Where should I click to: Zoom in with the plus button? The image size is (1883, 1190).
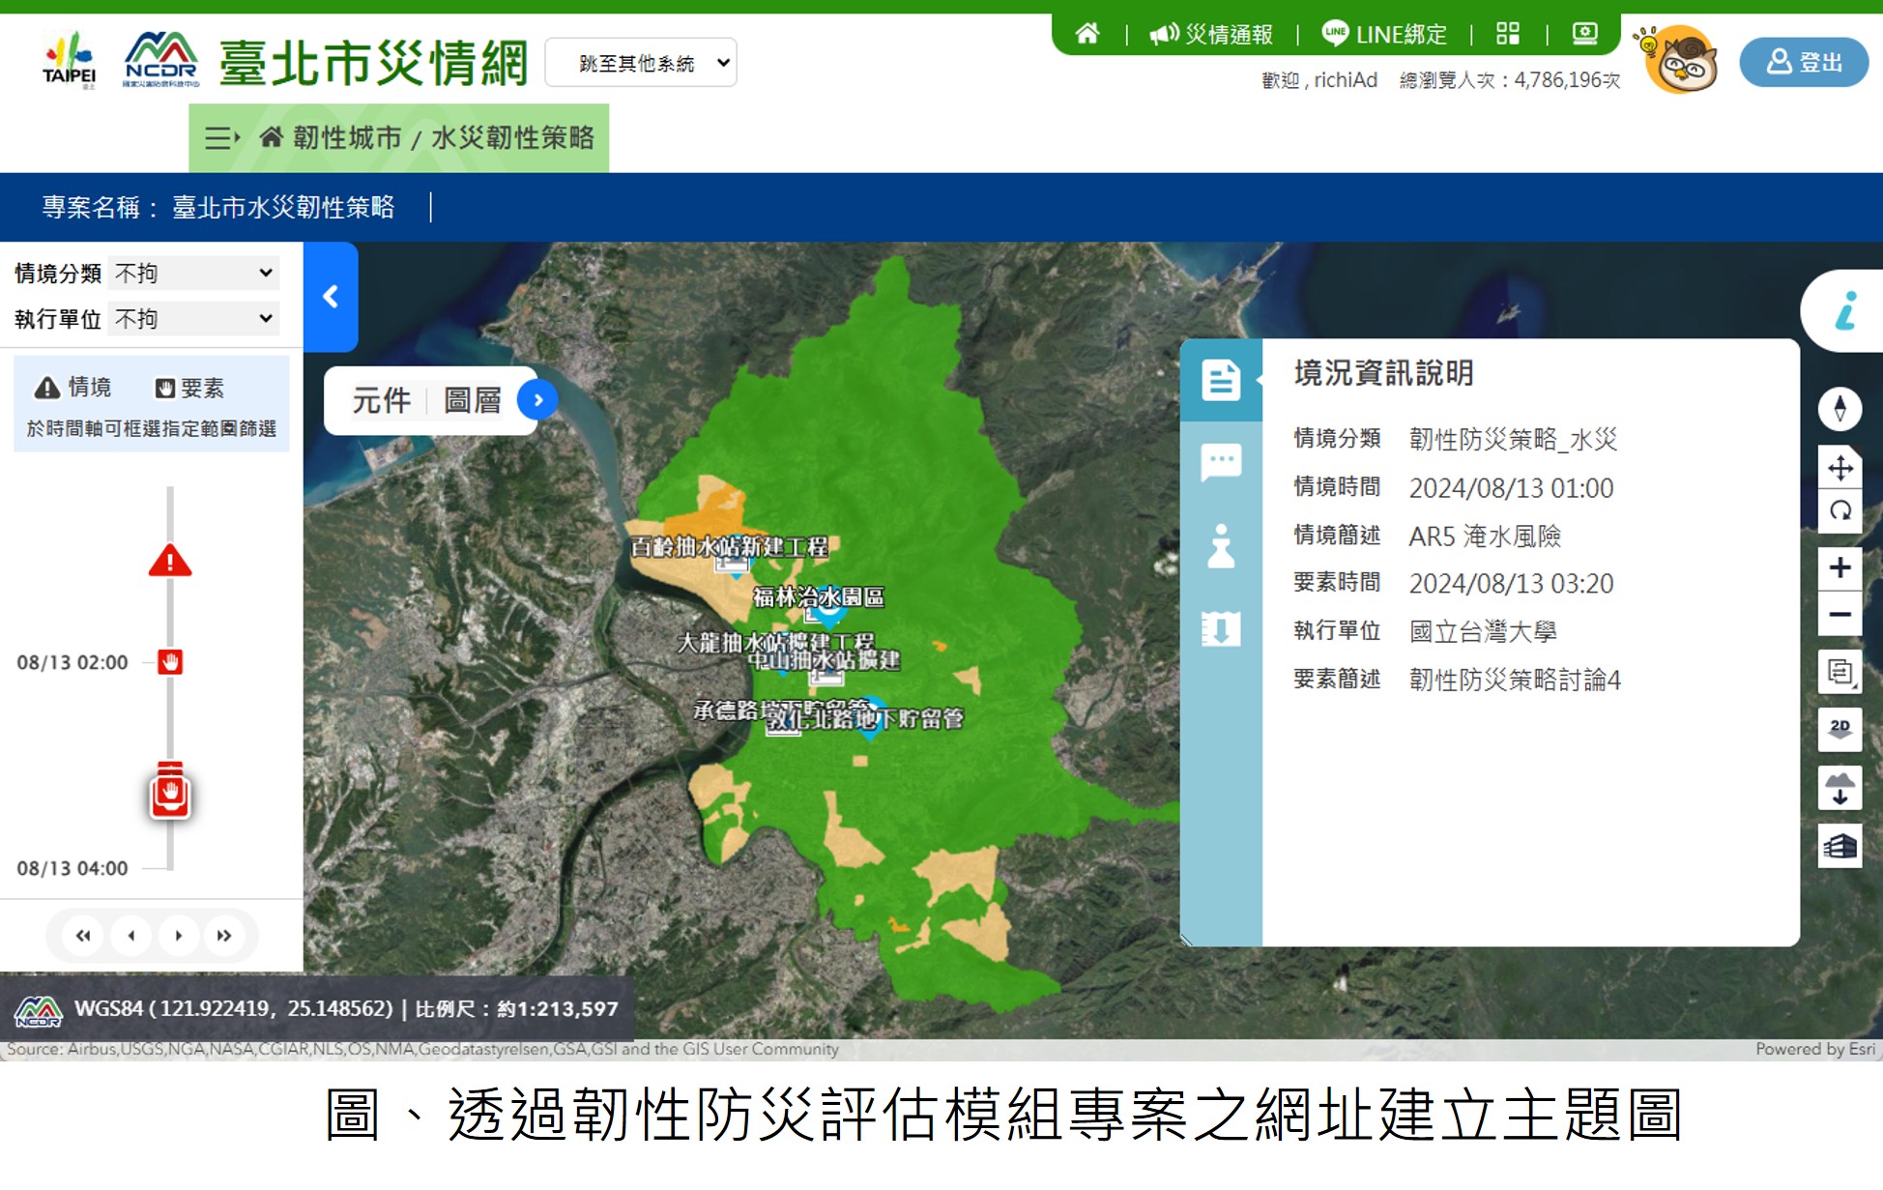coord(1840,567)
